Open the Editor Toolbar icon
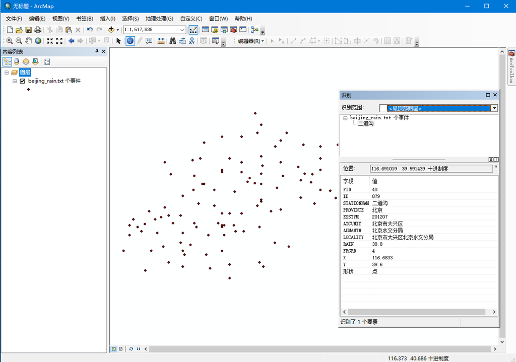This screenshot has width=516, height=362. tap(193, 30)
